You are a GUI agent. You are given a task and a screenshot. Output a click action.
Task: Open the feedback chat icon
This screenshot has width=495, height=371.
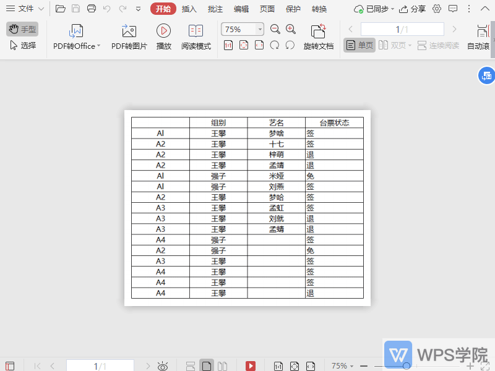click(x=453, y=9)
